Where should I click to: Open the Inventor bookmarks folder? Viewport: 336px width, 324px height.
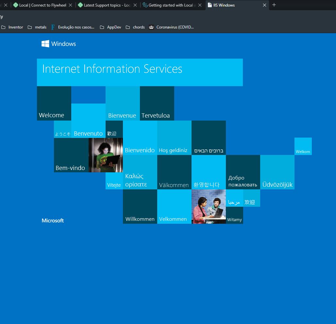click(x=12, y=27)
